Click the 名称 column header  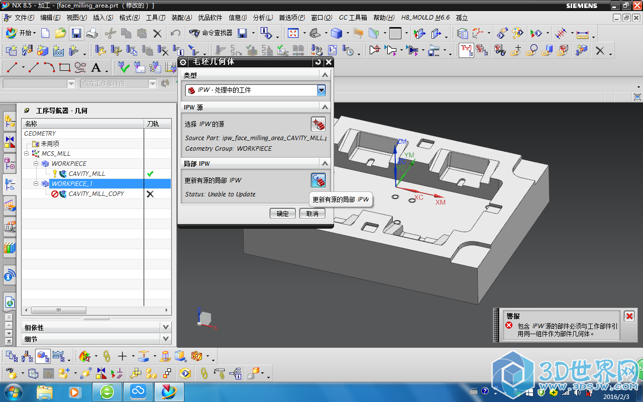(x=83, y=124)
